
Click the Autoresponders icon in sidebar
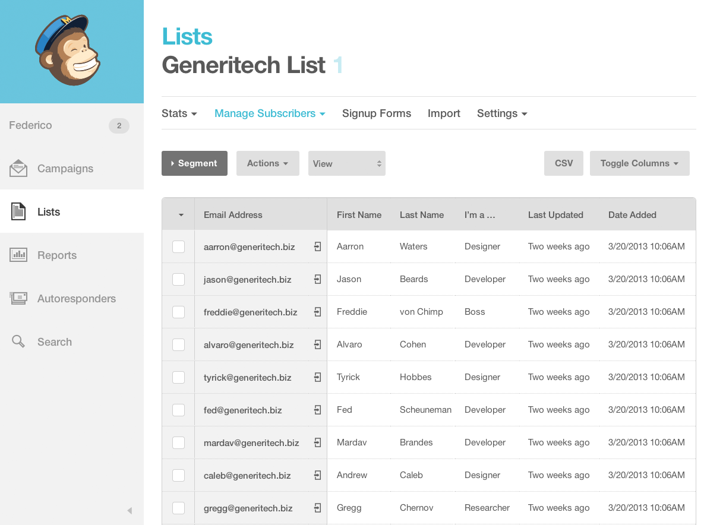(18, 298)
